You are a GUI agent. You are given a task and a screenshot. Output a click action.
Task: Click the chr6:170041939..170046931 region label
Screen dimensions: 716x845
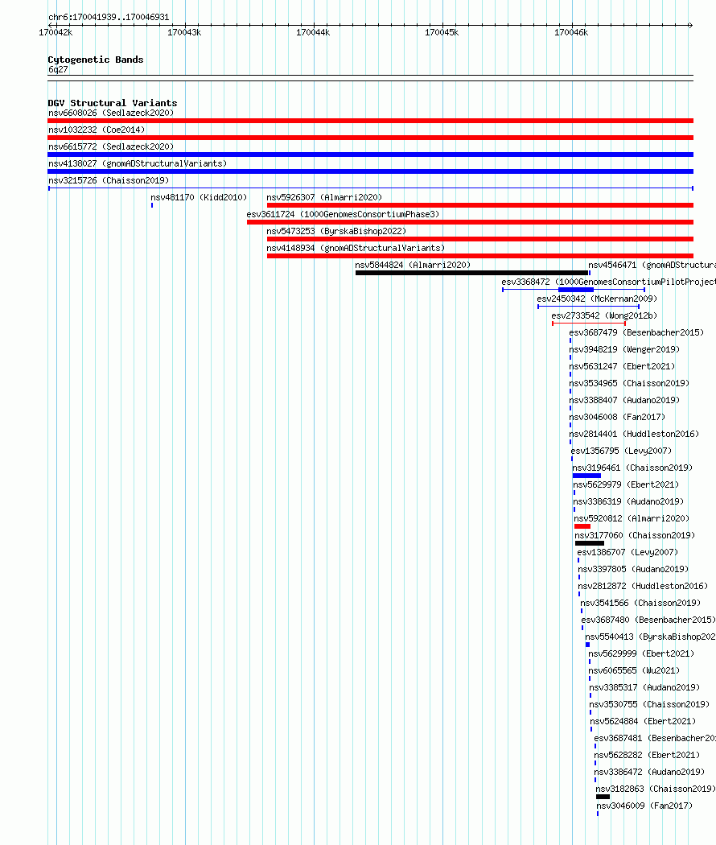pos(109,17)
